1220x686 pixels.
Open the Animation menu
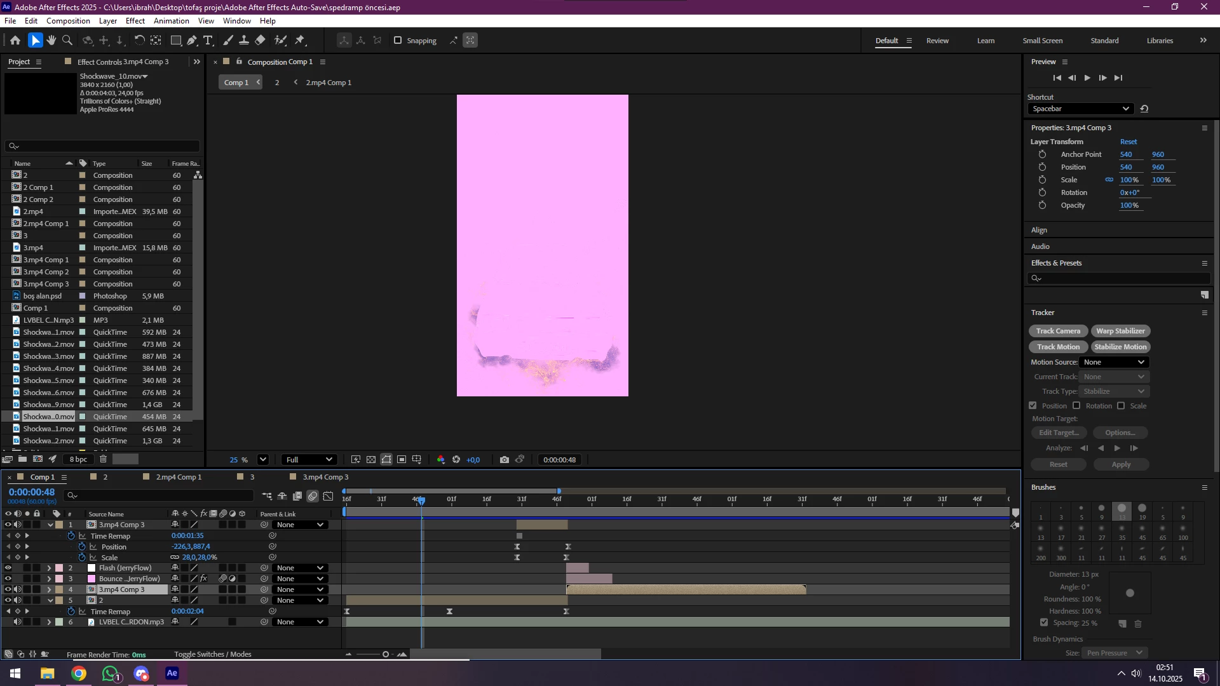171,21
